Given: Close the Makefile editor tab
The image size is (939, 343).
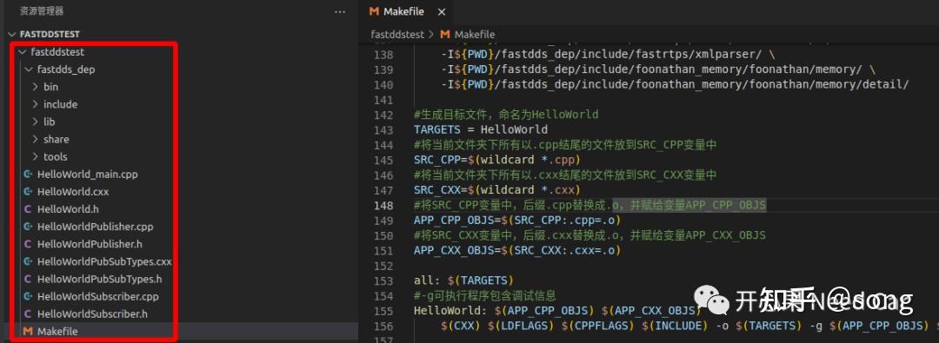Looking at the screenshot, I should (x=442, y=12).
